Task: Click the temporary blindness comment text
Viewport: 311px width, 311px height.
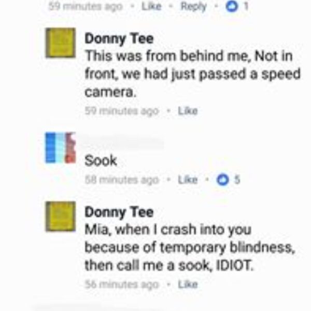Action: point(189,248)
